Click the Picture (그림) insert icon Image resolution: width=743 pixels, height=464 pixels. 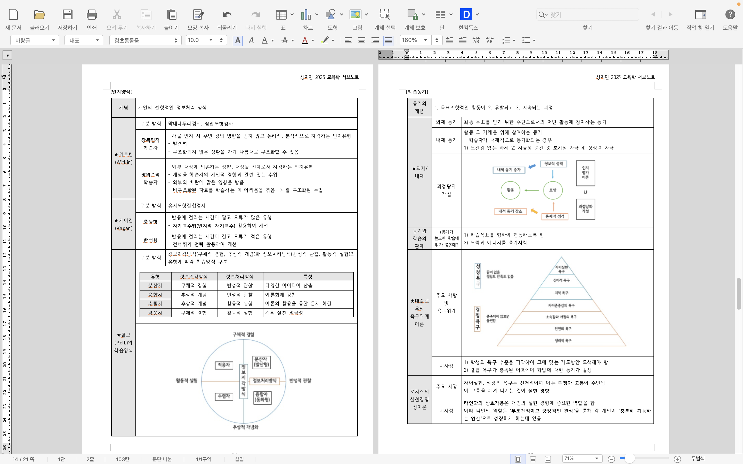(355, 15)
